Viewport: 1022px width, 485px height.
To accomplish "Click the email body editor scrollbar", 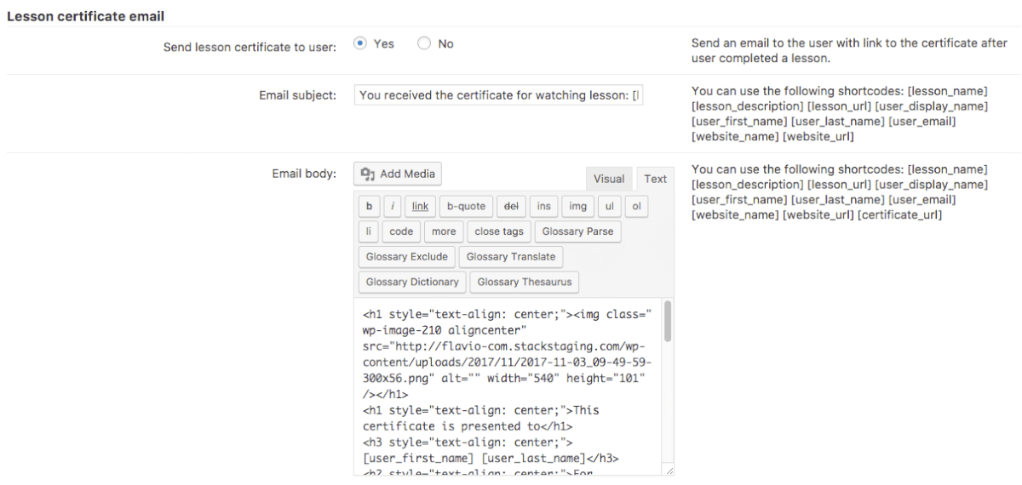I will pos(668,323).
